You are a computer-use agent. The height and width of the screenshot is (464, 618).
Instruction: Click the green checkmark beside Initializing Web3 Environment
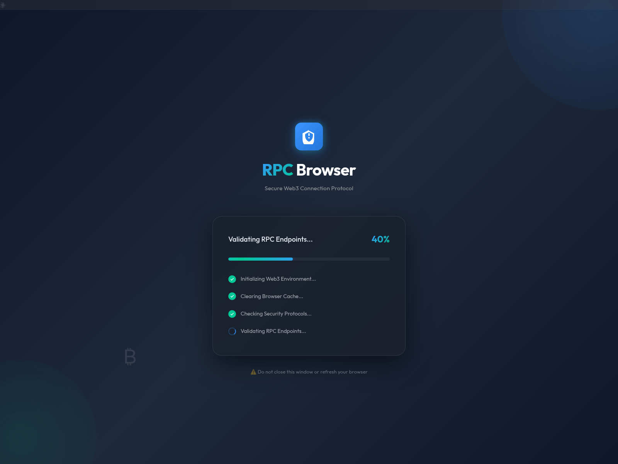point(232,279)
